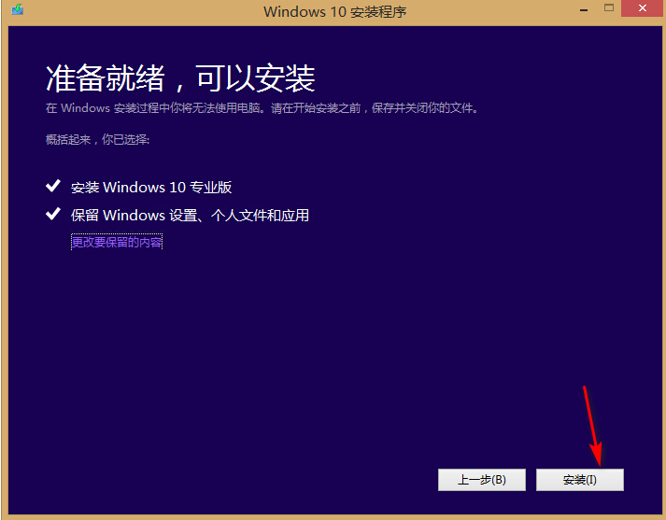The height and width of the screenshot is (520, 666).
Task: Click the setup program icon in title bar
Action: pyautogui.click(x=18, y=9)
